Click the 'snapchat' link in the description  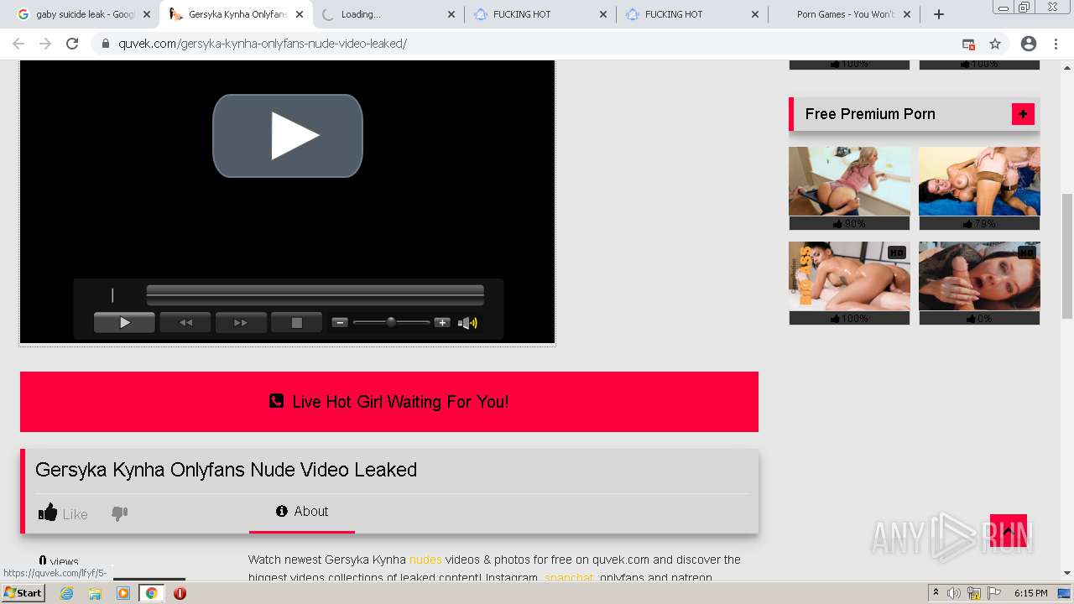click(569, 578)
